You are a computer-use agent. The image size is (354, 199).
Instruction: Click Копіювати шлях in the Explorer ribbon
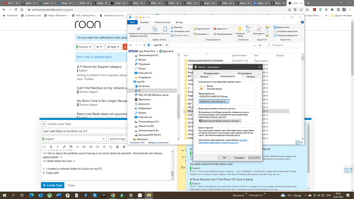click(180, 31)
